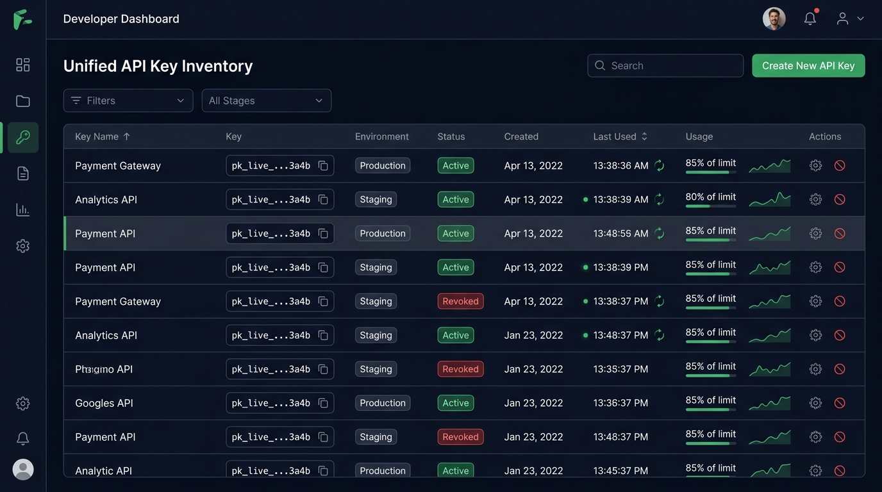
Task: Revoke the key in Googles API row
Action: 840,403
